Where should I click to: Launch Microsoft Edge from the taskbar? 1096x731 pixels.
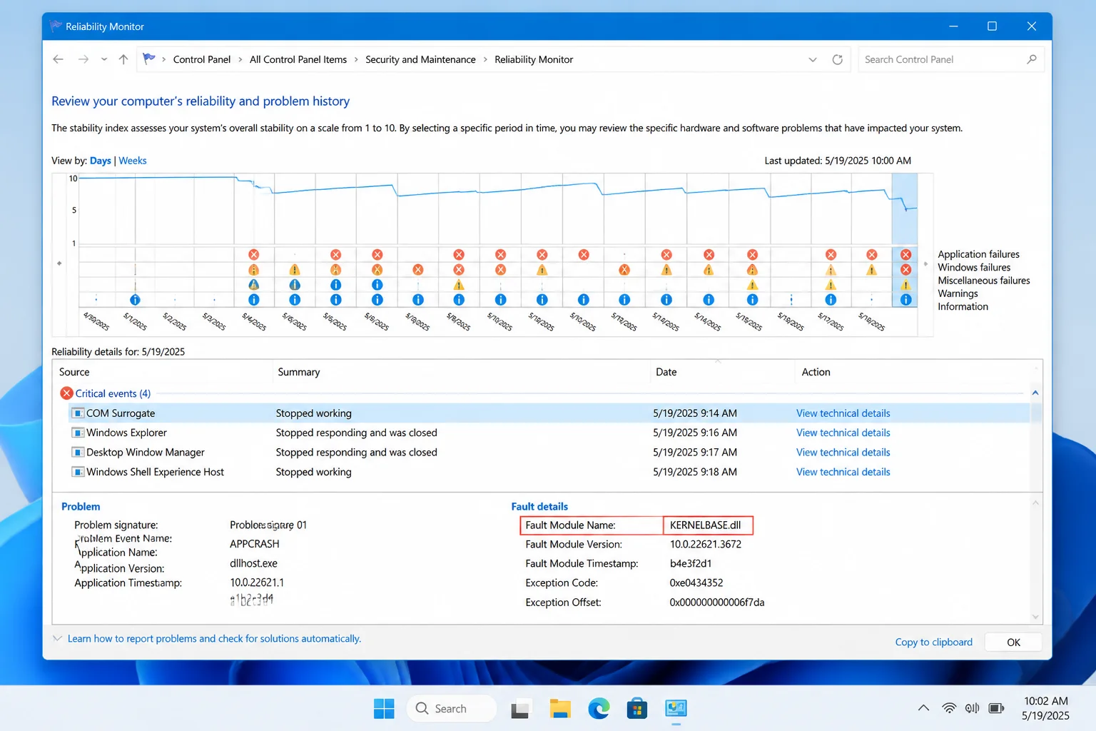(599, 709)
